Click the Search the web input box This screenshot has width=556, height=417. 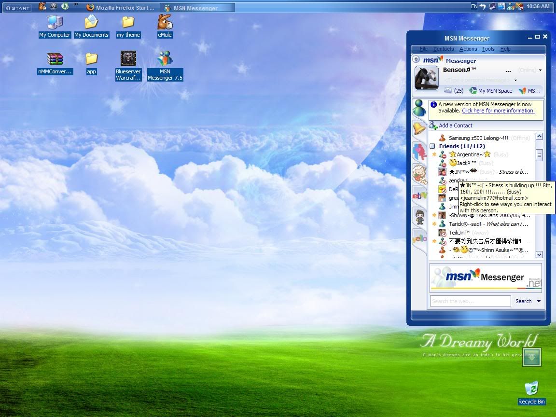coord(470,301)
